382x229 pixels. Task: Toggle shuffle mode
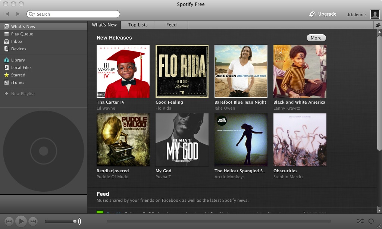pos(360,221)
